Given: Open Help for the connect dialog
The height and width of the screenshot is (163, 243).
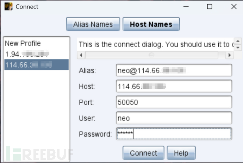Looking at the screenshot, I should coord(181,153).
